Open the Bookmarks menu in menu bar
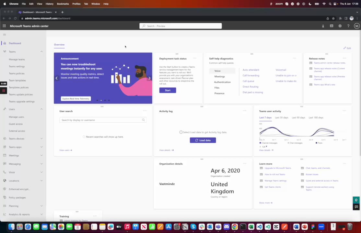This screenshot has height=233, width=361. tap(63, 4)
